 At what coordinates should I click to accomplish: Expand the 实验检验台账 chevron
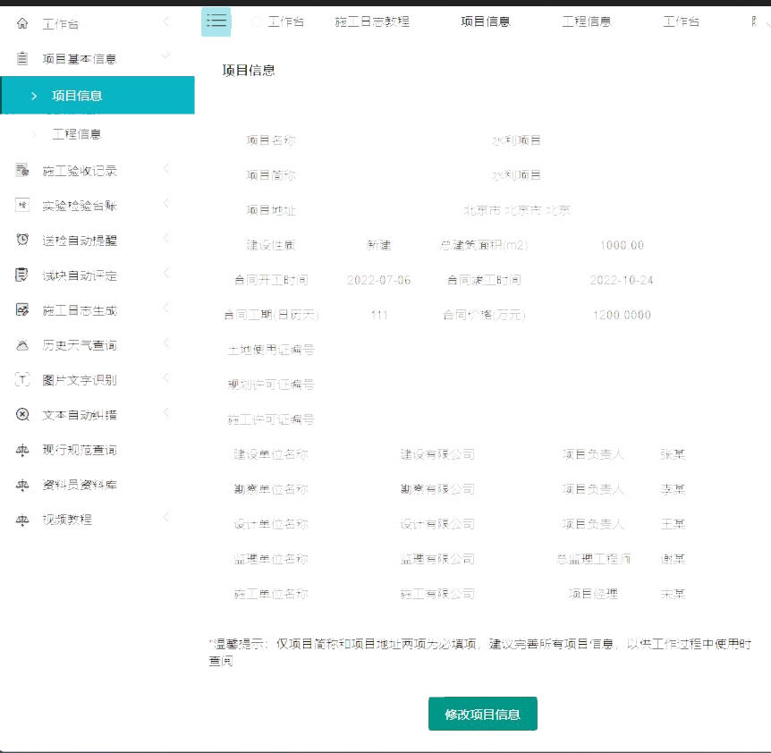165,203
